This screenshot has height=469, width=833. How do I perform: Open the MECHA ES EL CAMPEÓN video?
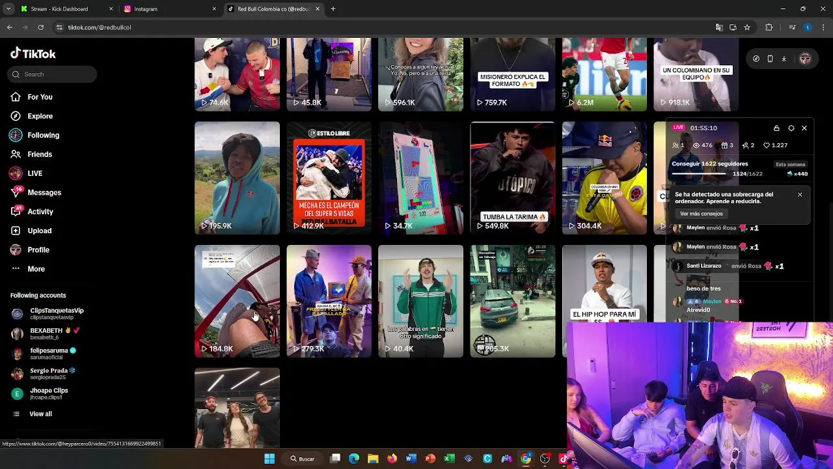click(329, 178)
